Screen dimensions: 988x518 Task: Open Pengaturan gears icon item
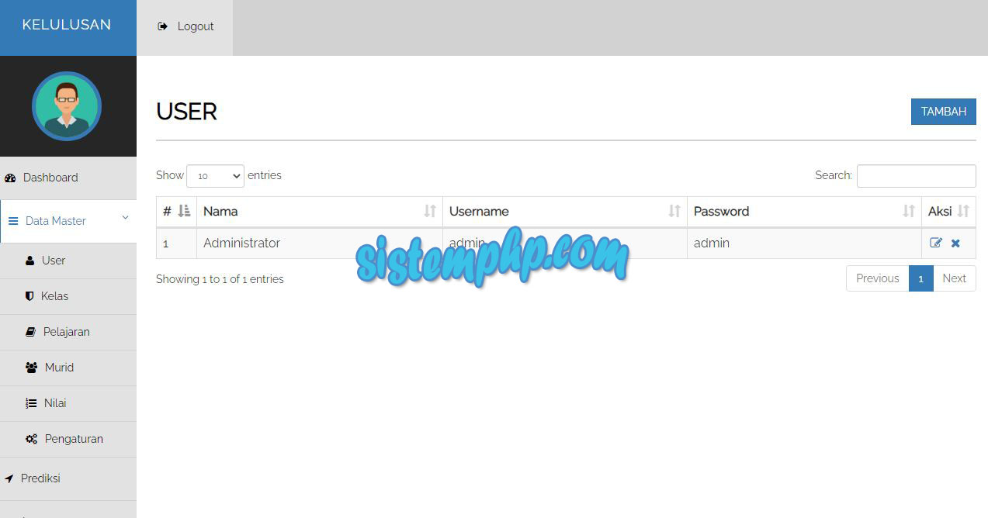(x=73, y=439)
